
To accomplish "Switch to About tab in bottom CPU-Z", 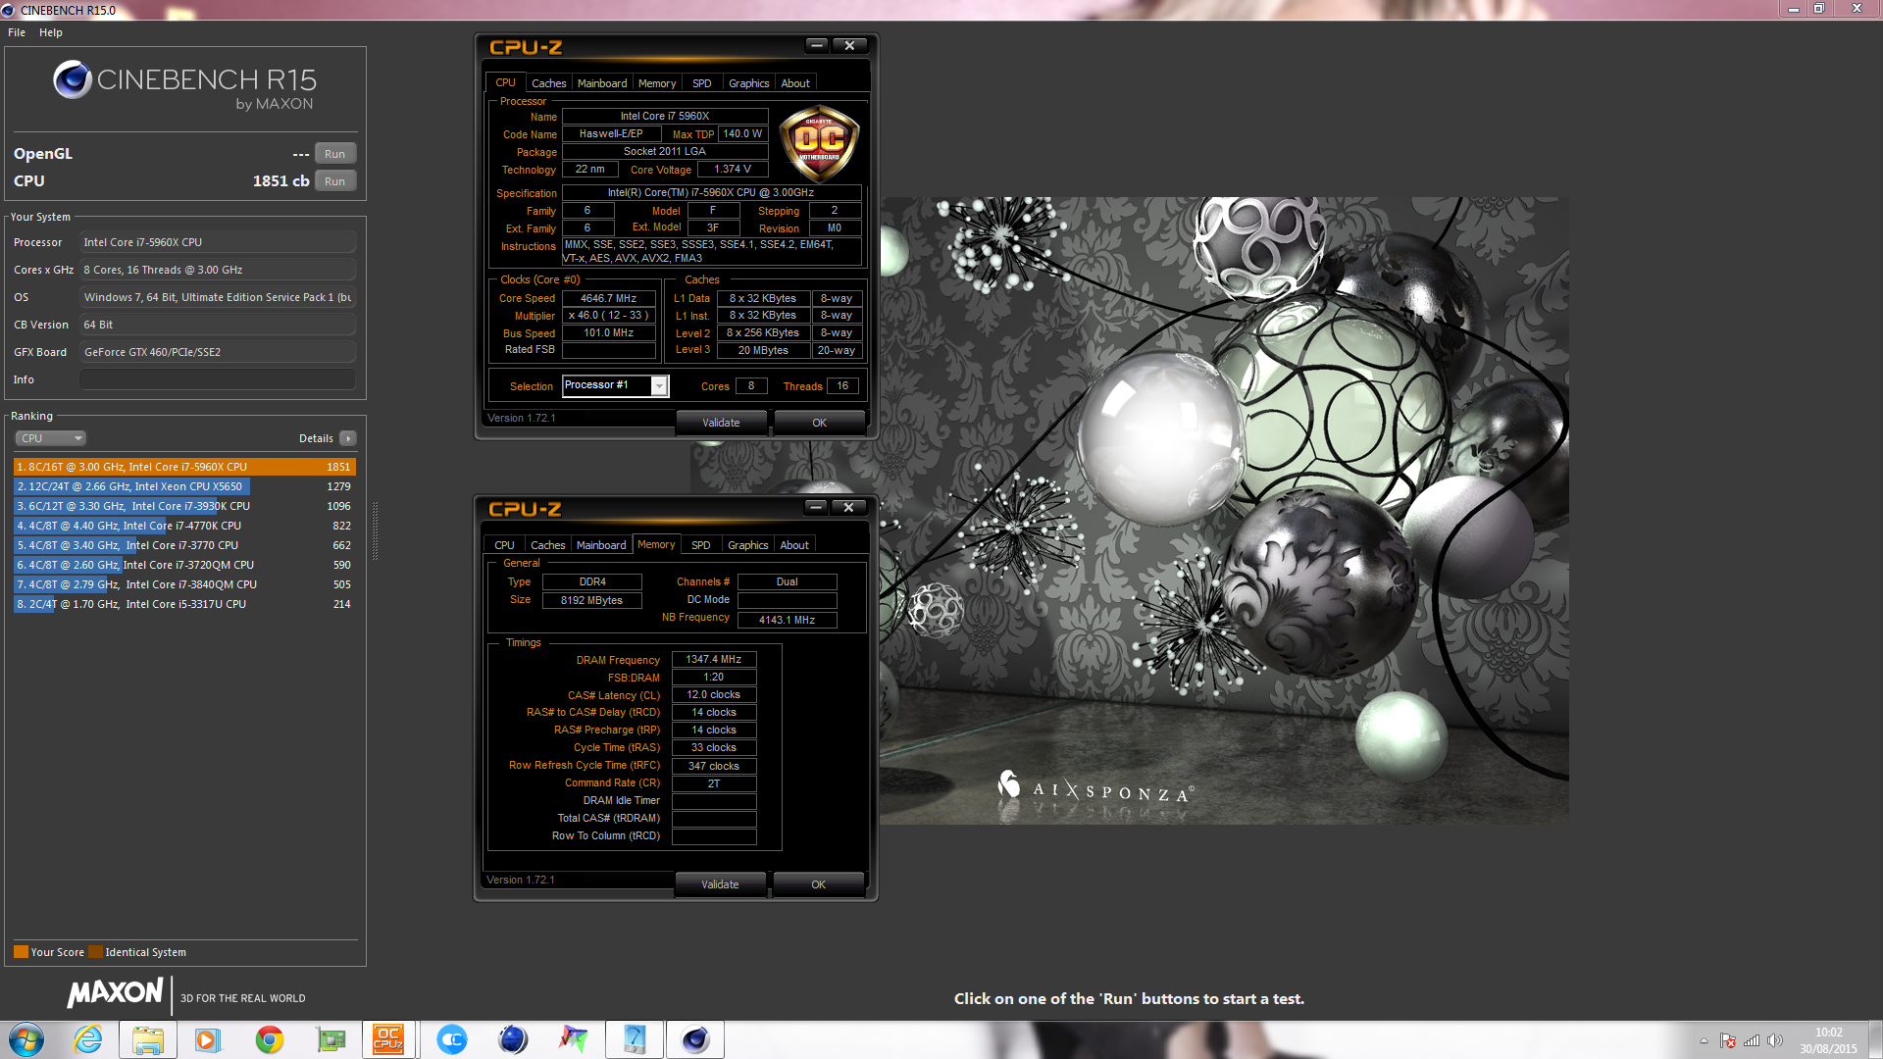I will [794, 545].
